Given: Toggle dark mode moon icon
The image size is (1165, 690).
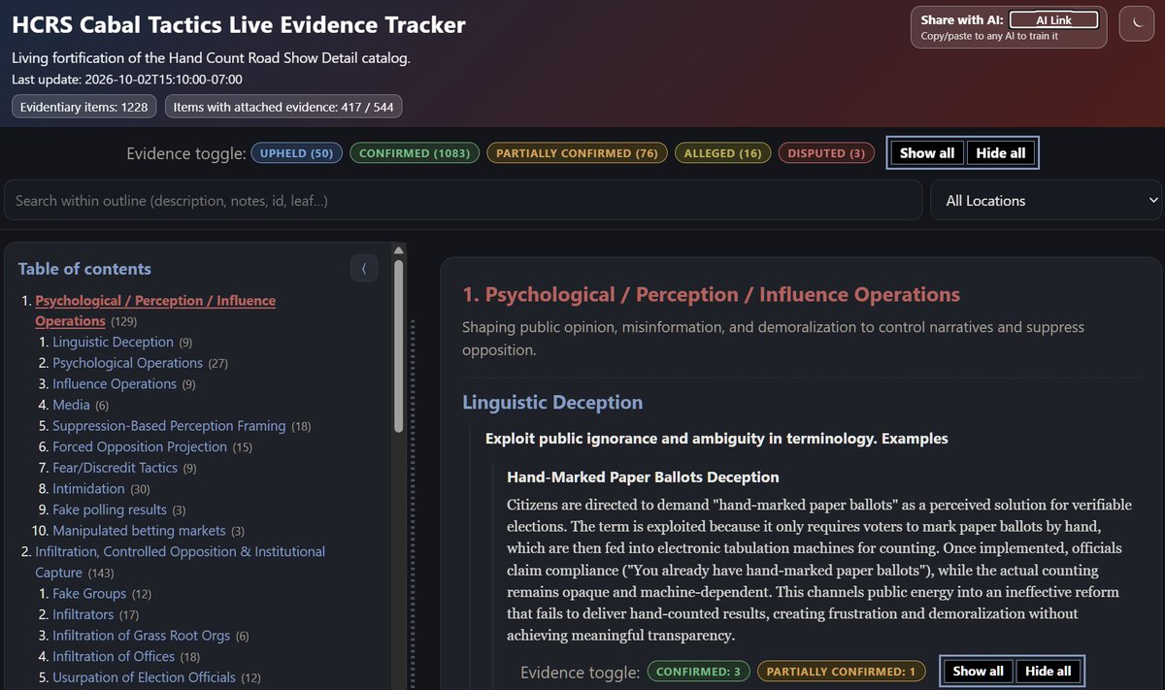Looking at the screenshot, I should [x=1136, y=24].
